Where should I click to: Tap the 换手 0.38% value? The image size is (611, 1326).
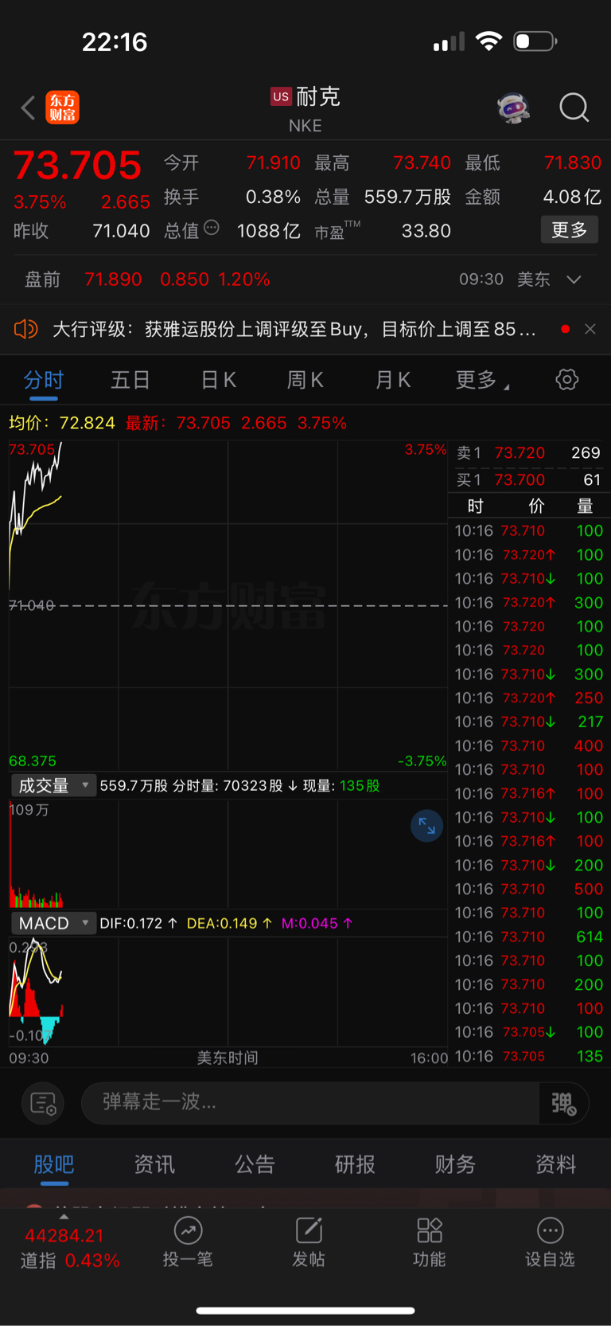pyautogui.click(x=273, y=197)
